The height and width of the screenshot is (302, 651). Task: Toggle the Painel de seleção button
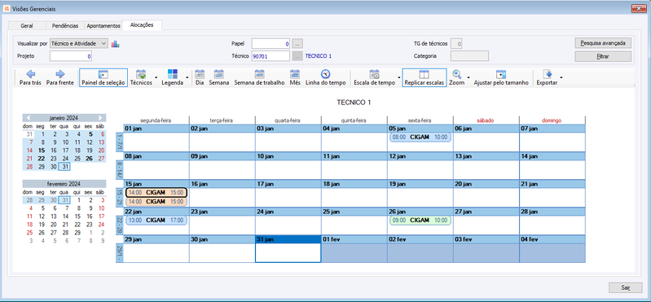pos(103,77)
